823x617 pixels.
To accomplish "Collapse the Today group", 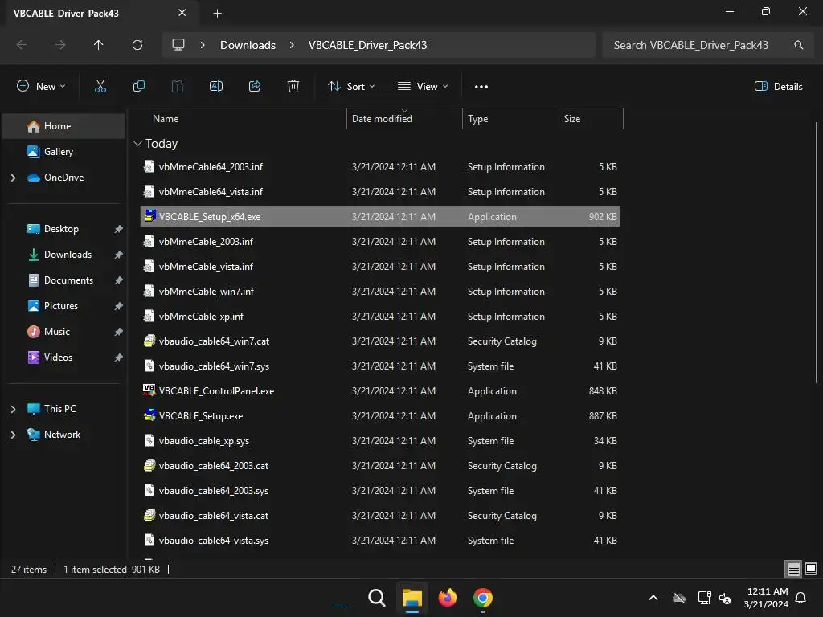I will click(138, 144).
